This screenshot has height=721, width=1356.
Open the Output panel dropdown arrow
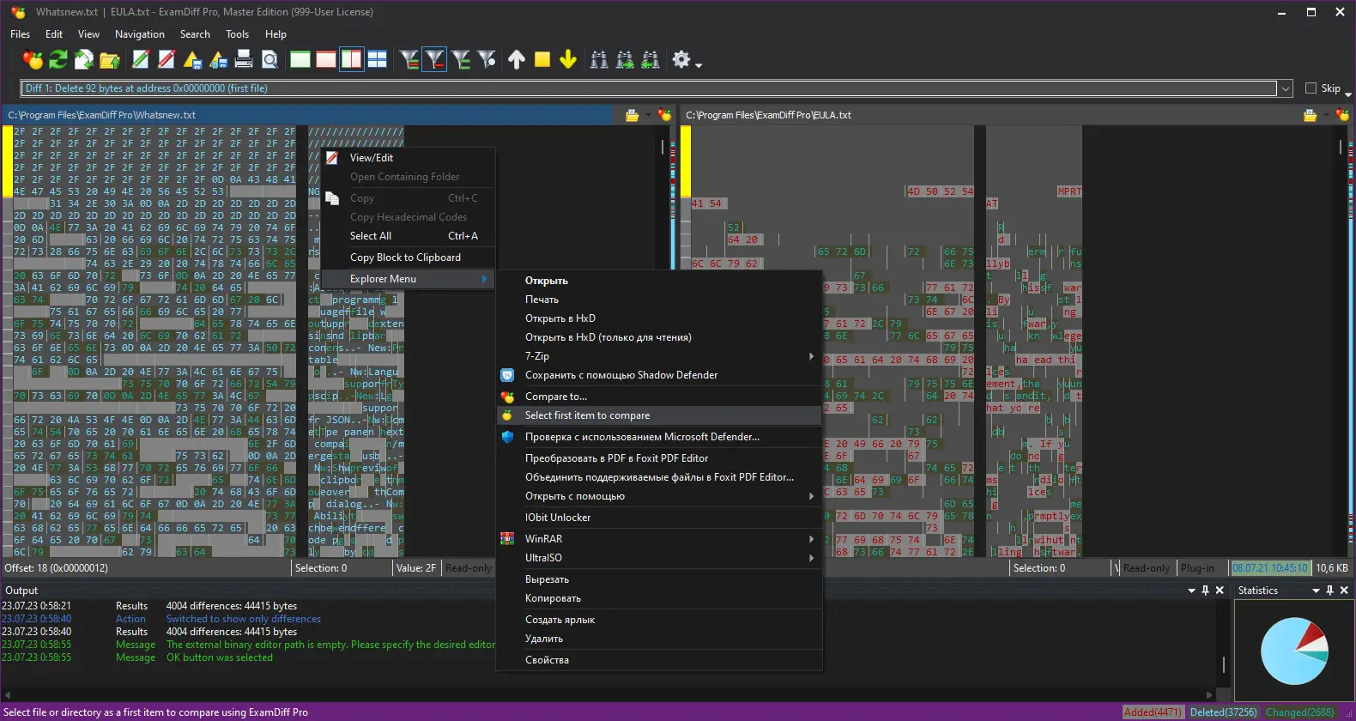1191,591
